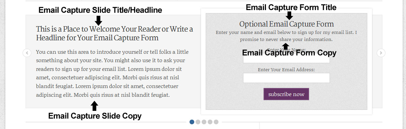The height and width of the screenshot is (129, 406).
Task: Select the Email Capture Form Title annotation label
Action: (x=291, y=7)
